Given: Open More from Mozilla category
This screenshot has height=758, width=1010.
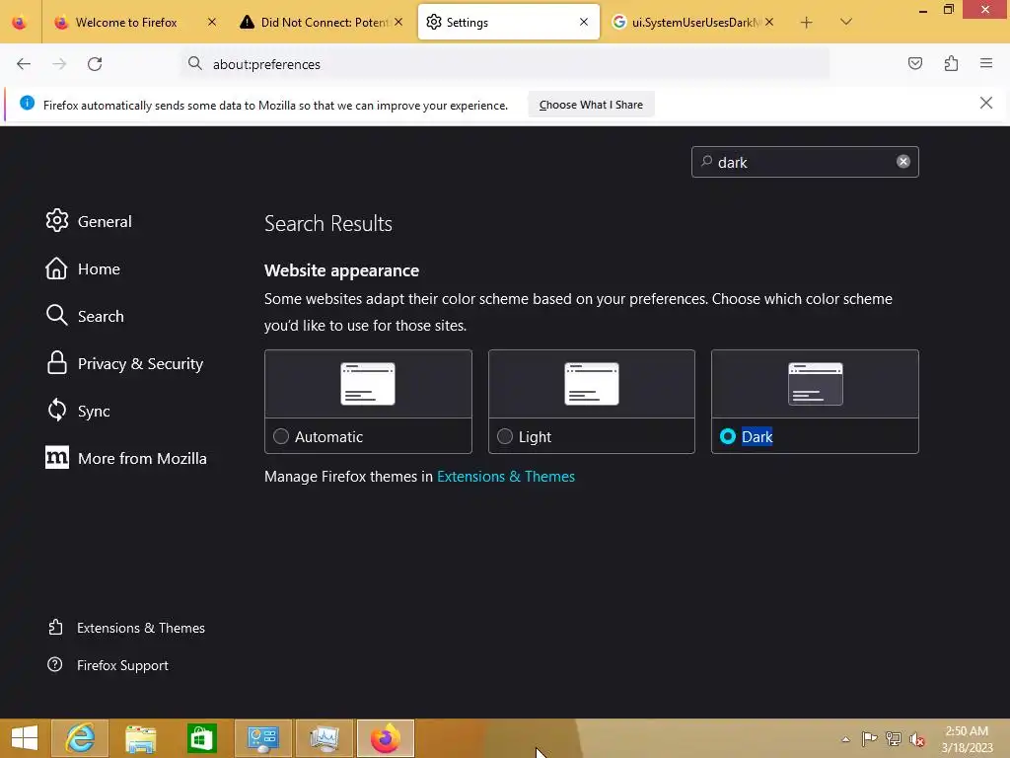Looking at the screenshot, I should pos(126,458).
